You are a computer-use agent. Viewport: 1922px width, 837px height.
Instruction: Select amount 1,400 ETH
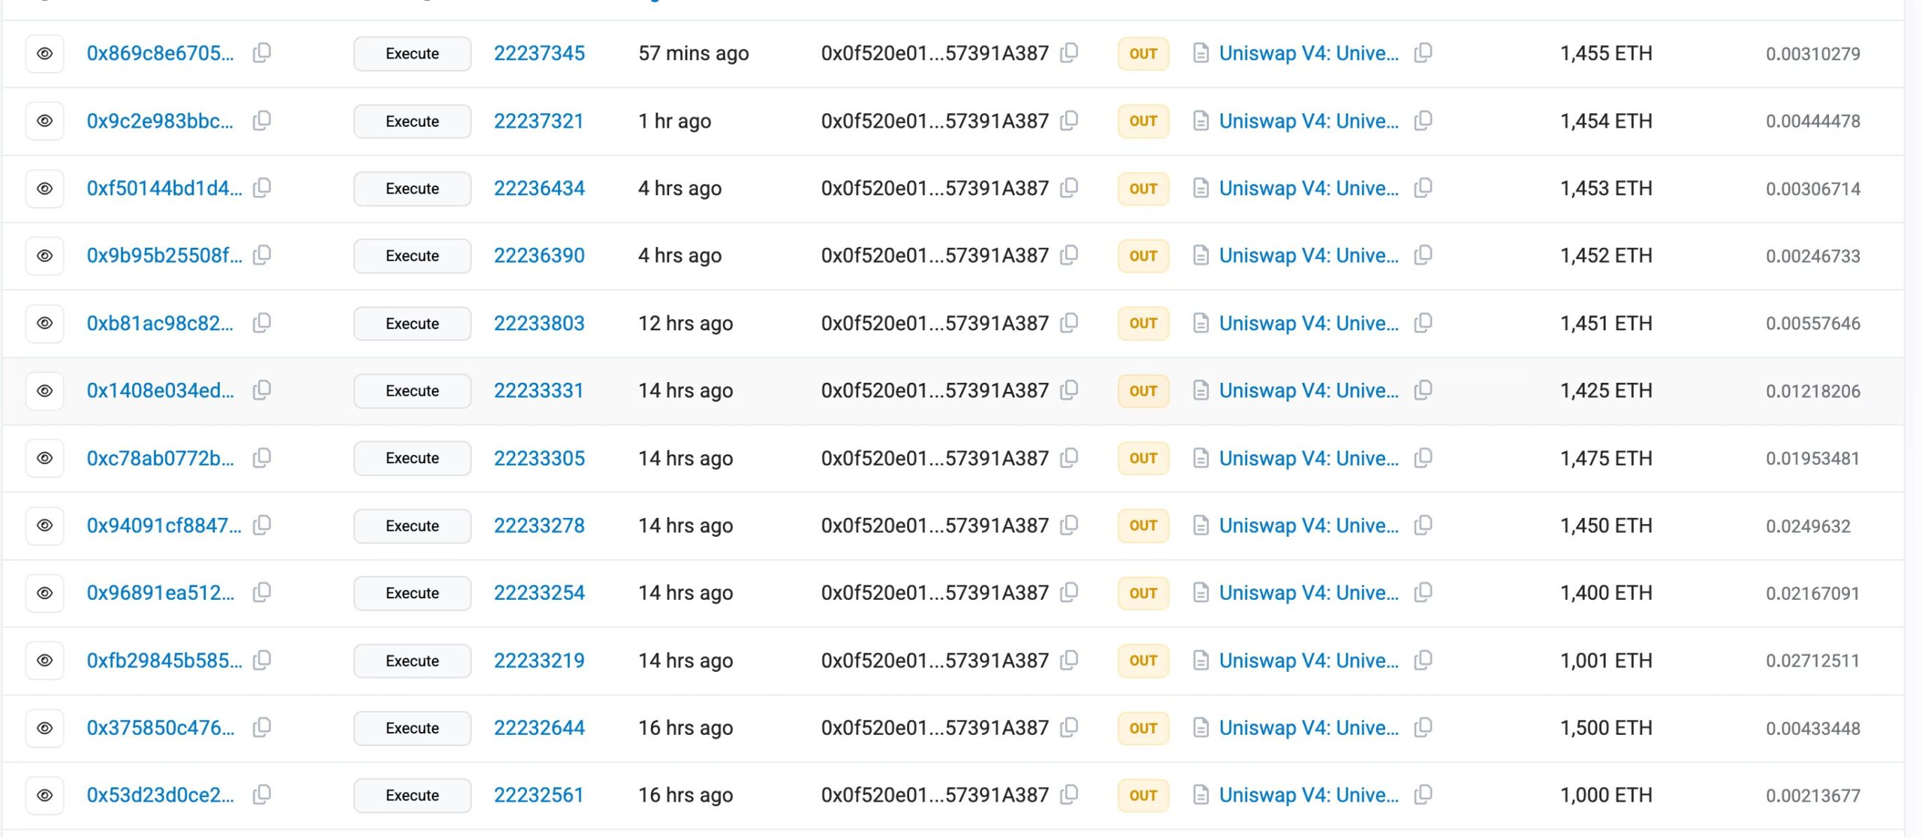pyautogui.click(x=1606, y=592)
